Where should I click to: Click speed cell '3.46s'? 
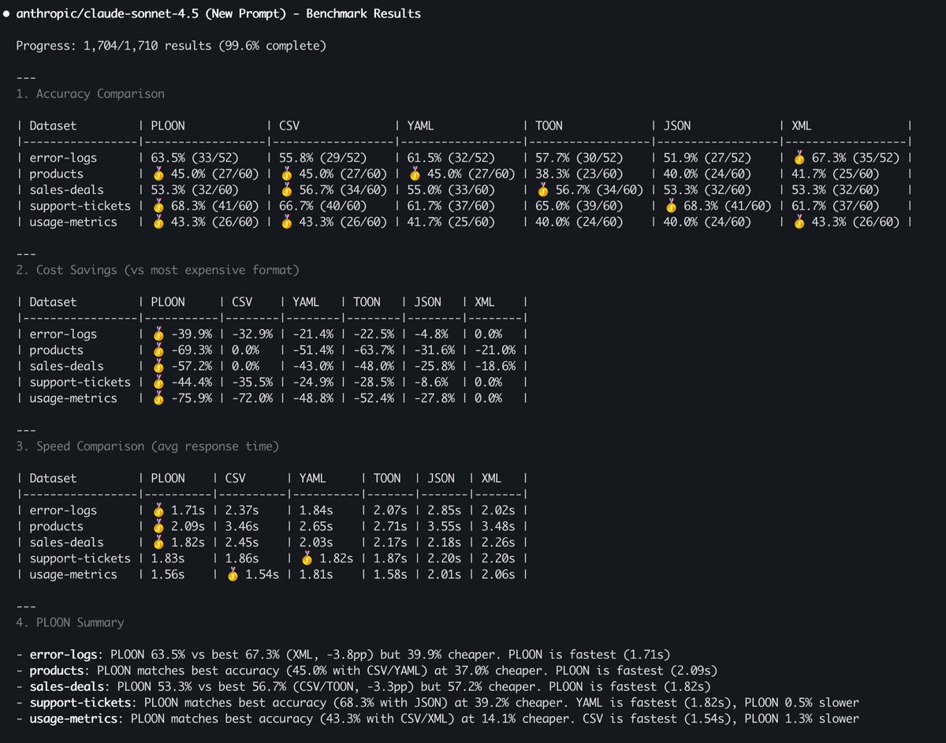(x=242, y=526)
